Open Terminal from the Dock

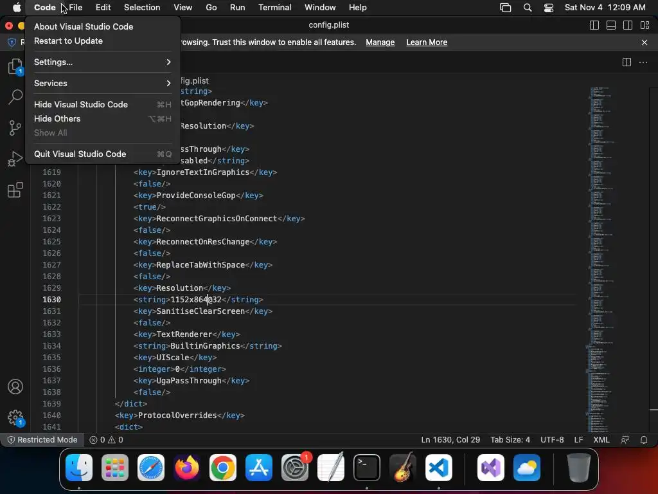tap(367, 468)
